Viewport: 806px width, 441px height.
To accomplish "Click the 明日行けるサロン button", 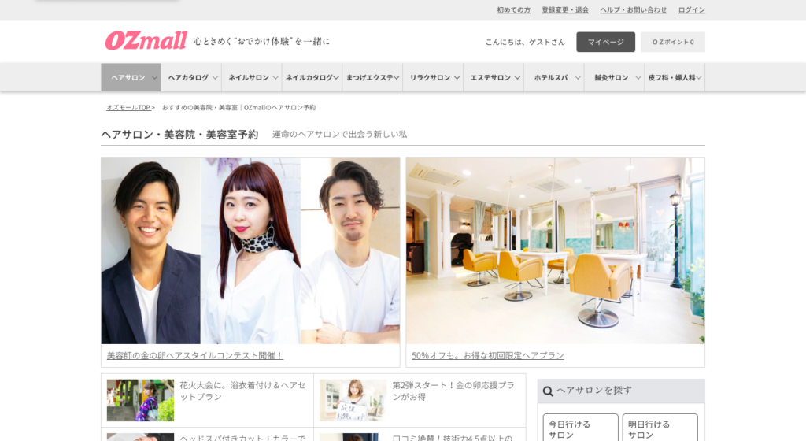I will (660, 428).
